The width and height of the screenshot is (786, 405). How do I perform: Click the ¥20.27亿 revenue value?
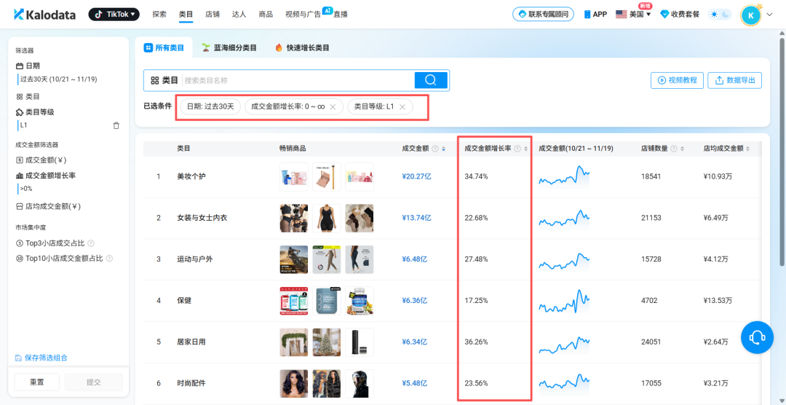click(416, 177)
